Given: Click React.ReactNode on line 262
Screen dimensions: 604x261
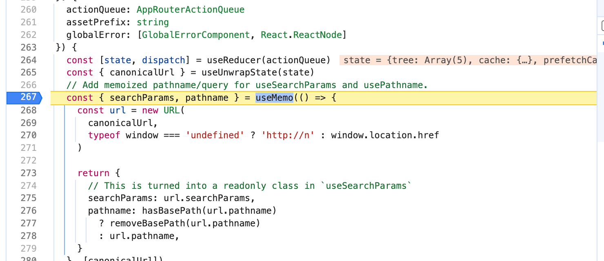Looking at the screenshot, I should [301, 35].
